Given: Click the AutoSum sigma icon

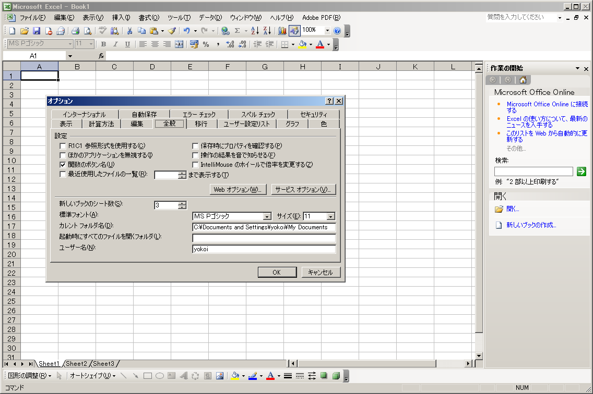Looking at the screenshot, I should 238,31.
